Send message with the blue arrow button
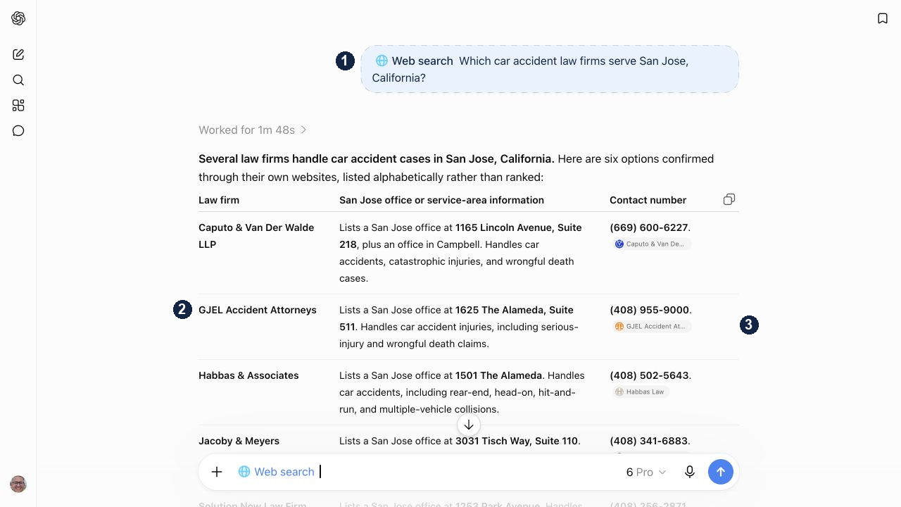This screenshot has height=507, width=901. [x=721, y=472]
